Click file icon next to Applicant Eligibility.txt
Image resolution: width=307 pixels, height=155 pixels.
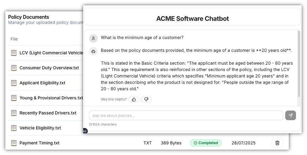[x=14, y=83]
